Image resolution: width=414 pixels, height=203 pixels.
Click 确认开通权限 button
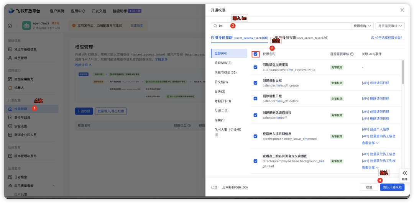[x=392, y=187]
